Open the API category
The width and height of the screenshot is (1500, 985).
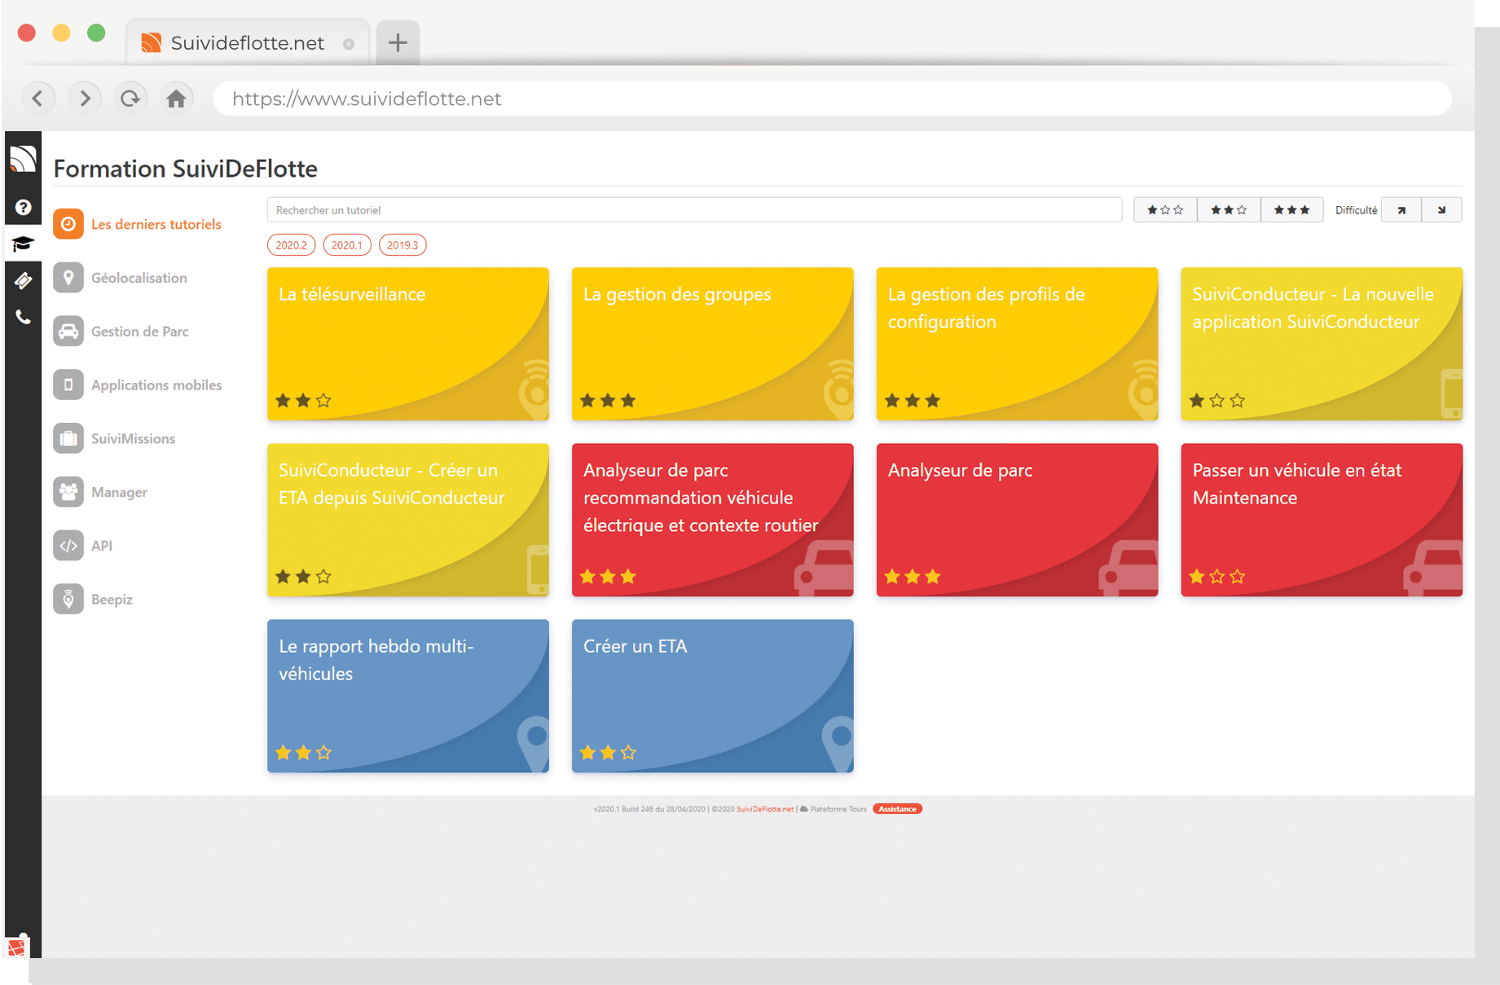[102, 546]
